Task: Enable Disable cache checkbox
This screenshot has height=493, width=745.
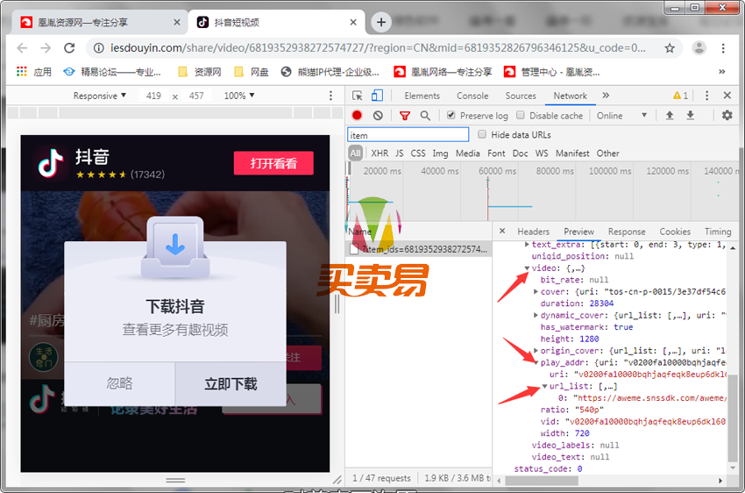Action: point(521,115)
